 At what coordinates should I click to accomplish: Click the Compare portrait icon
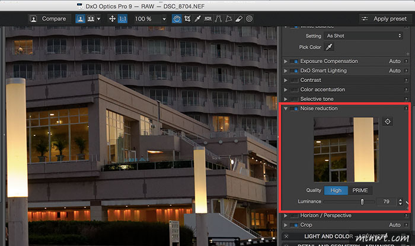[x=33, y=19]
